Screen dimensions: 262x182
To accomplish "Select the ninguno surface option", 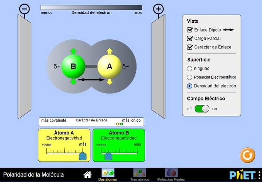I will click(x=190, y=68).
